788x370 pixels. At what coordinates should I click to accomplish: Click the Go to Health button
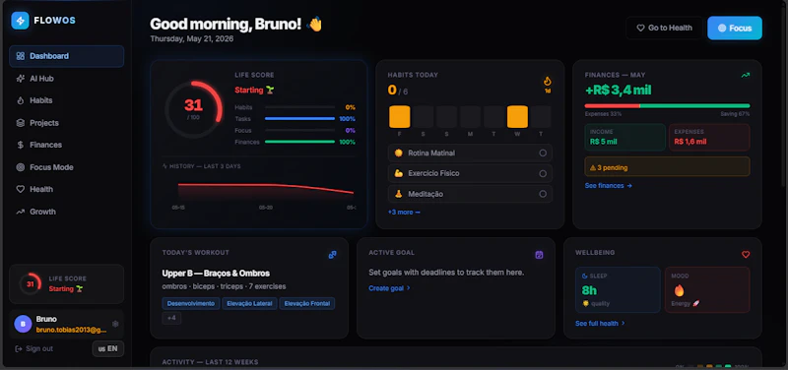coord(664,29)
